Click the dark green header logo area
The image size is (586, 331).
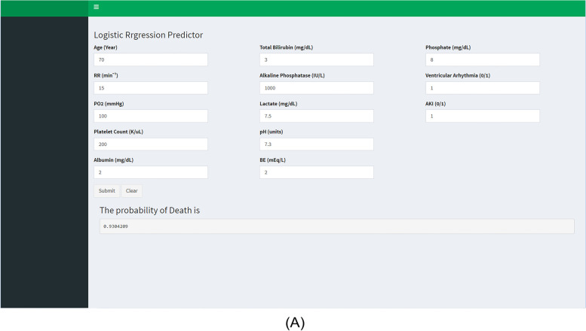point(44,8)
